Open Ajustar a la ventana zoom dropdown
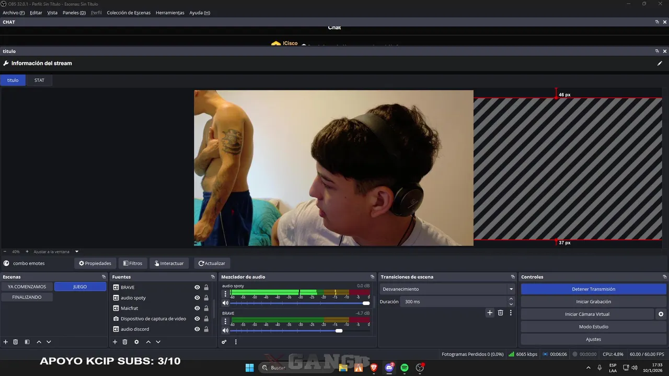669x376 pixels. pos(56,252)
